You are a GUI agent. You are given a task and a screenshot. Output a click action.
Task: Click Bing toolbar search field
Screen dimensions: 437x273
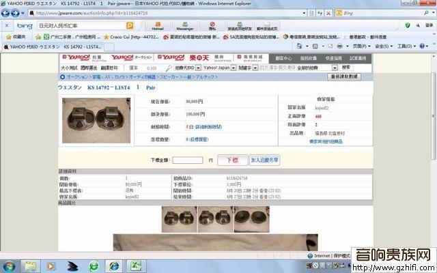[81, 26]
